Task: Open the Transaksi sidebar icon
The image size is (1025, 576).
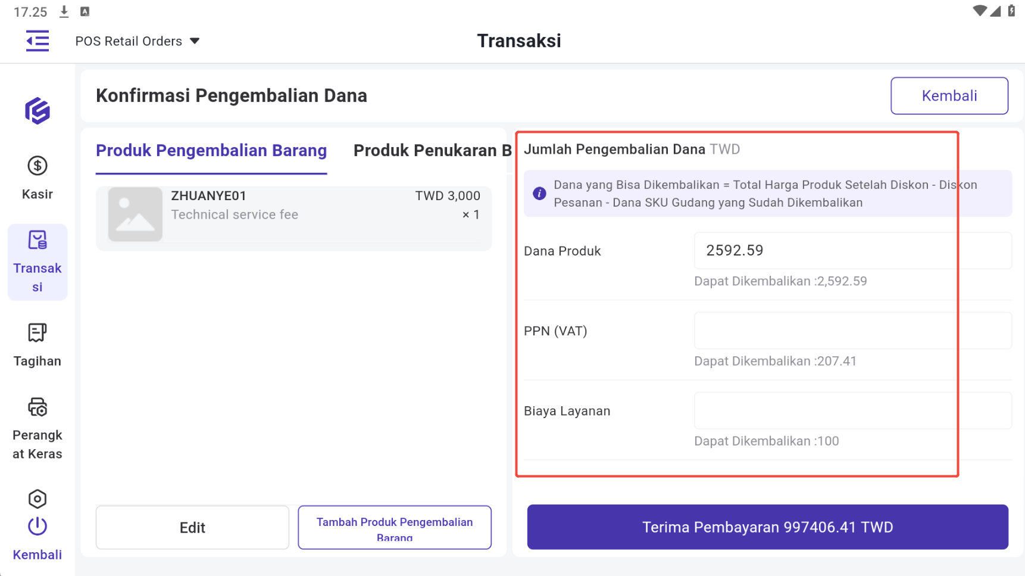Action: pyautogui.click(x=37, y=241)
